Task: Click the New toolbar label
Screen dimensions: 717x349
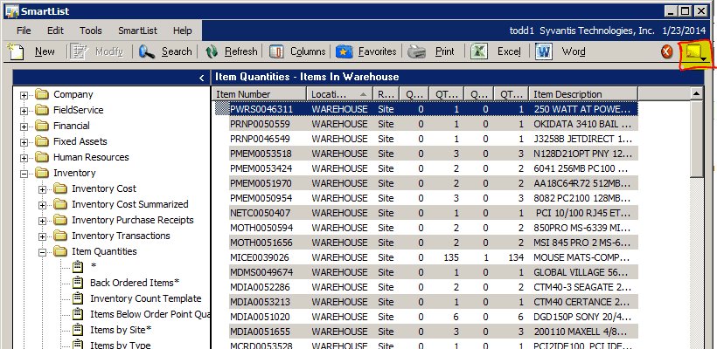Action: point(45,51)
